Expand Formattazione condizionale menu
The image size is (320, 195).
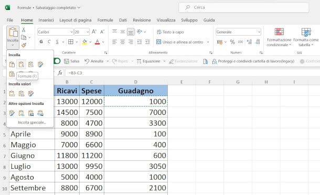pyautogui.click(x=279, y=37)
